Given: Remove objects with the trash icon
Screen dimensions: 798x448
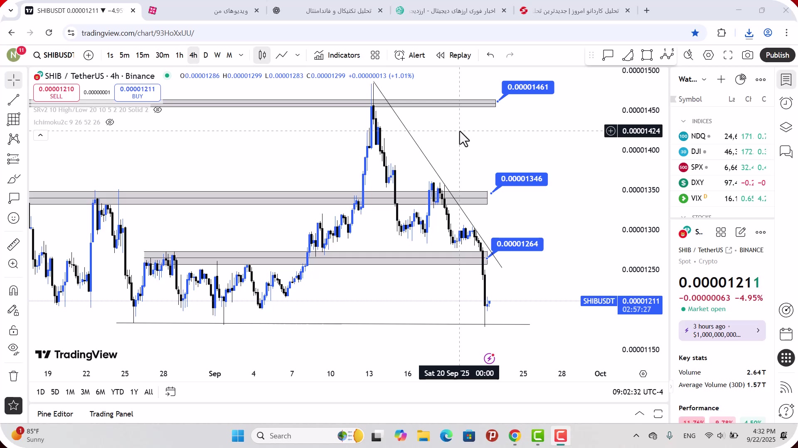Looking at the screenshot, I should click(x=14, y=376).
